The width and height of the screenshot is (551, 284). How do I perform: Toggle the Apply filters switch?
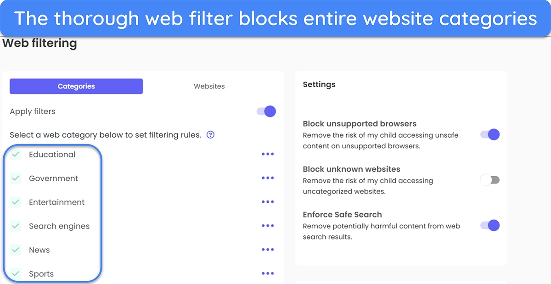(x=266, y=111)
